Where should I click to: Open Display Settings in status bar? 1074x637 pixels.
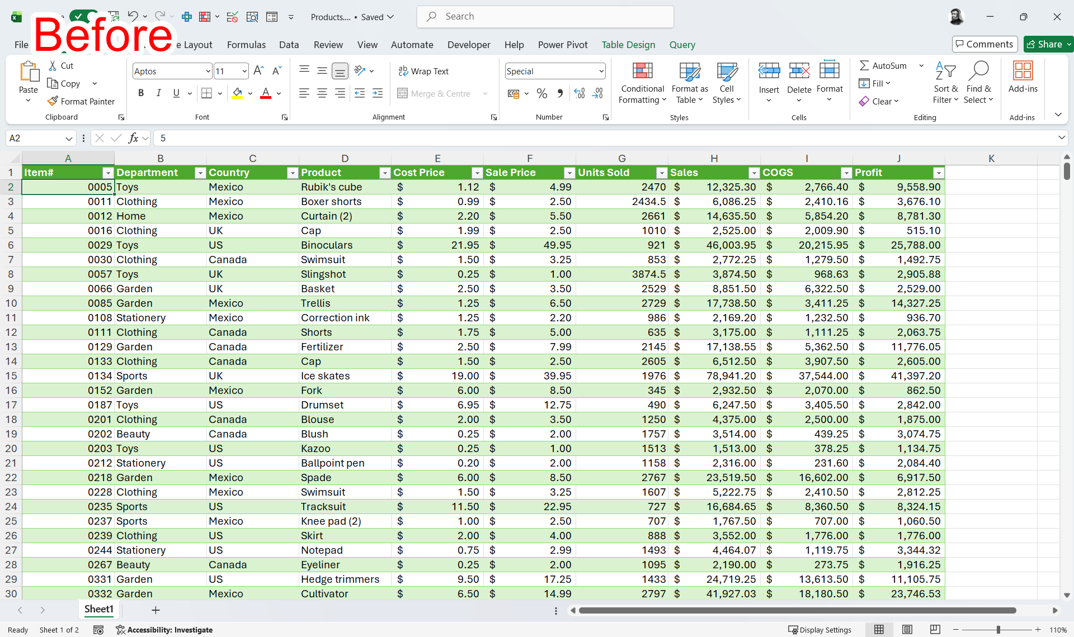819,630
